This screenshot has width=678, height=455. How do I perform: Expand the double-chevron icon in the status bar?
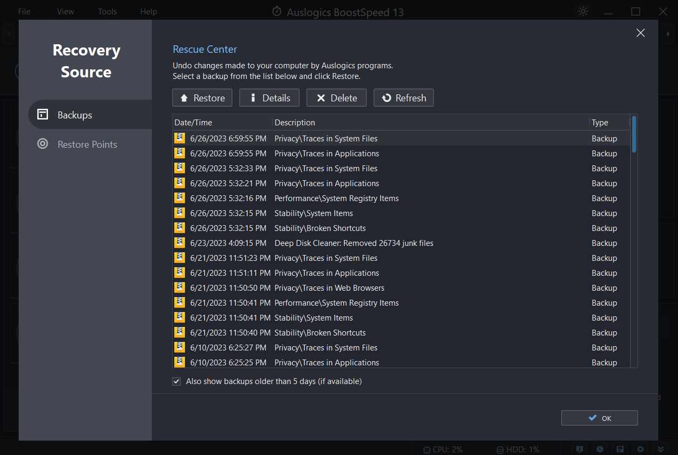click(661, 449)
